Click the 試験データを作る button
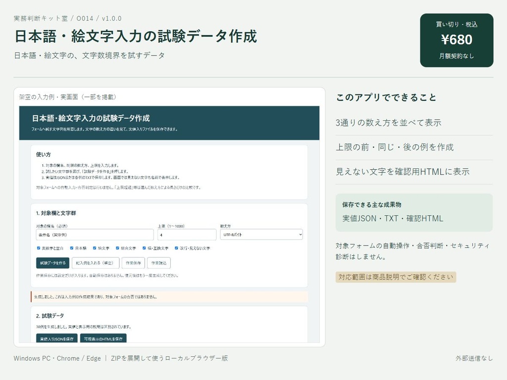The width and height of the screenshot is (507, 380). [52, 263]
